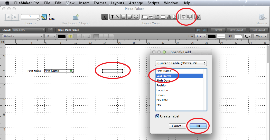Image resolution: width=270 pixels, height=140 pixels.
Task: Click the Exit Layout button
Action: click(259, 30)
